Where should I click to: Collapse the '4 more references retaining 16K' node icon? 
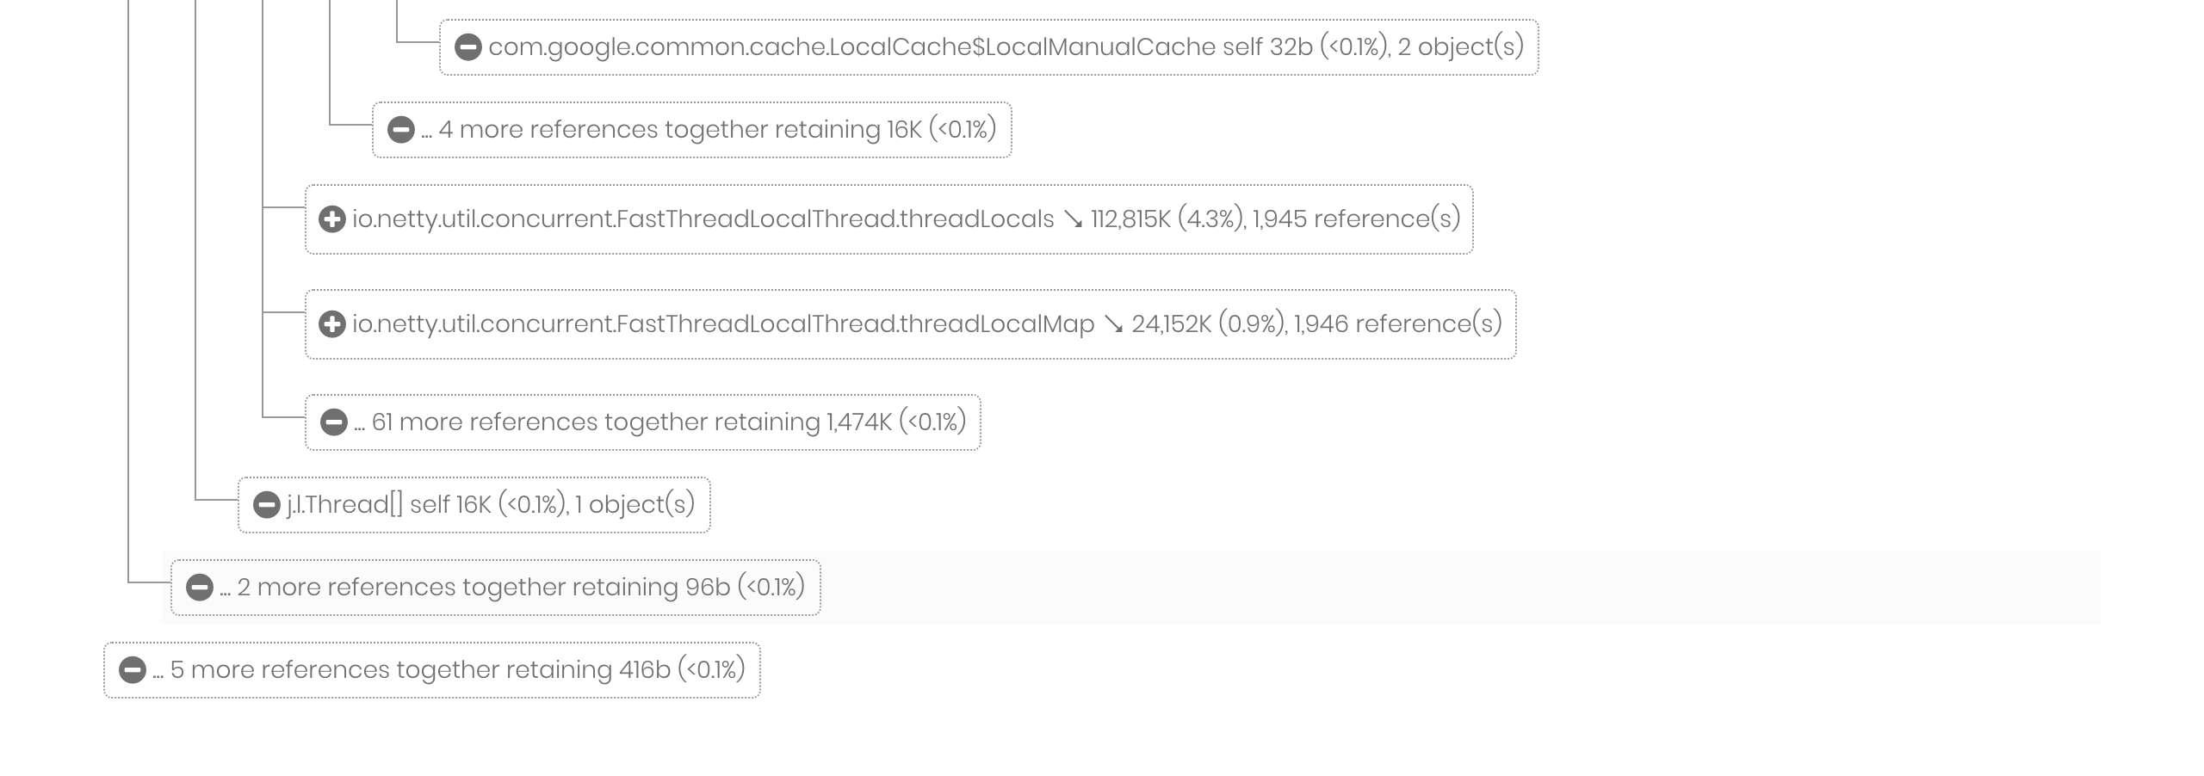coord(401,131)
